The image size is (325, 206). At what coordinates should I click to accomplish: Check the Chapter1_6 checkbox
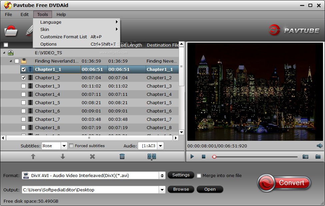click(23, 111)
